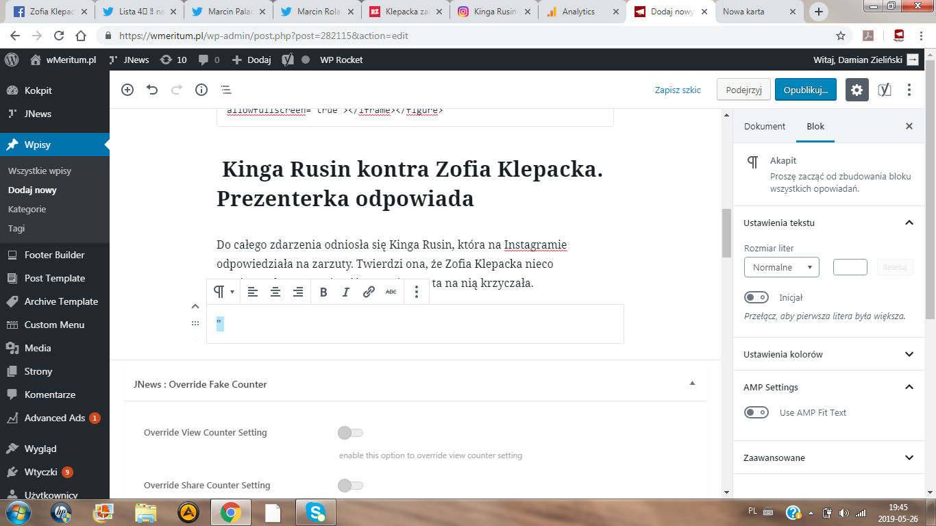Click the Opublikuj button
The width and height of the screenshot is (936, 526).
pos(805,90)
